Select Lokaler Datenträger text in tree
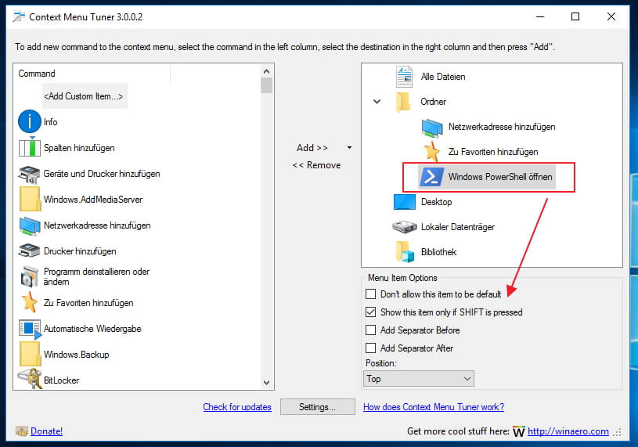The height and width of the screenshot is (447, 638). 458,227
